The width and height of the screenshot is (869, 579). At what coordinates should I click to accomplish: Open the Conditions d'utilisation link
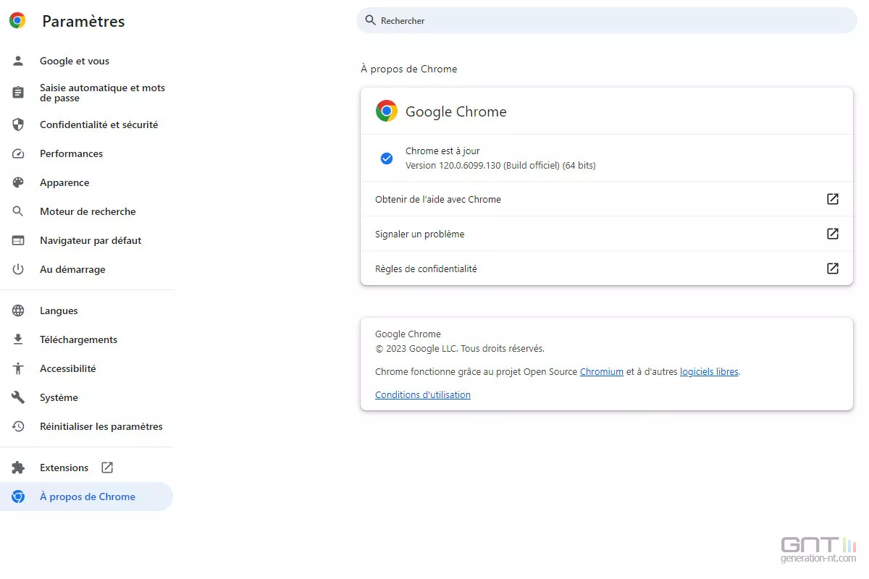point(423,395)
